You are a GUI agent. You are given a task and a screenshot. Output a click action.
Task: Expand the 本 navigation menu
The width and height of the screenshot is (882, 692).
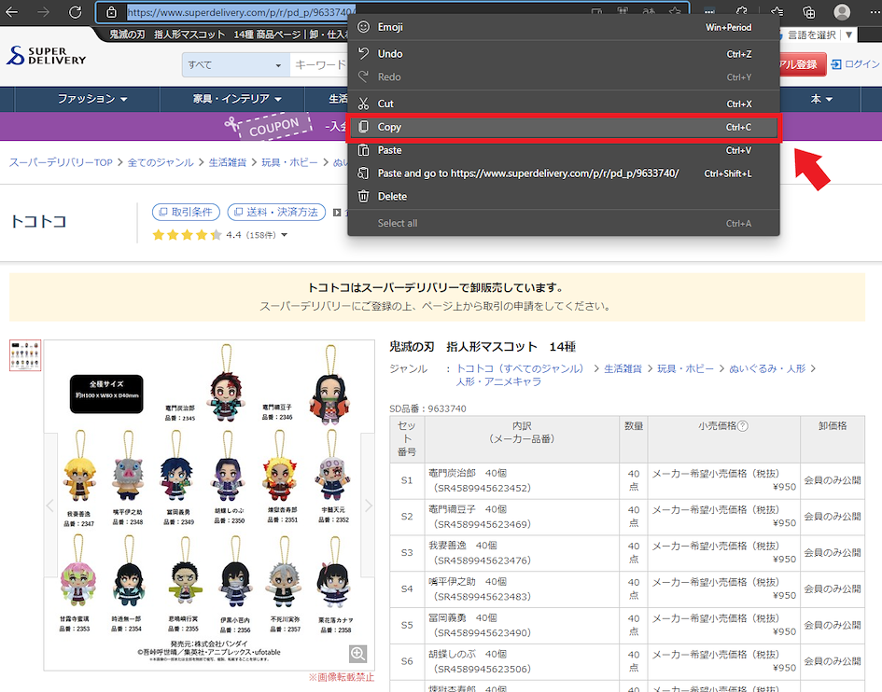(820, 99)
